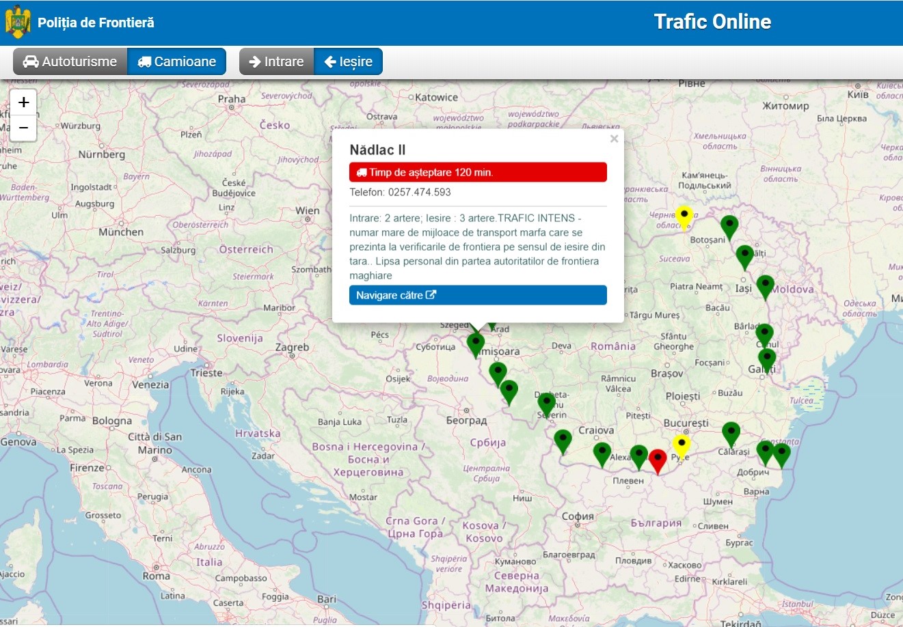Click the yellow marker near Botoșani

coord(684,217)
